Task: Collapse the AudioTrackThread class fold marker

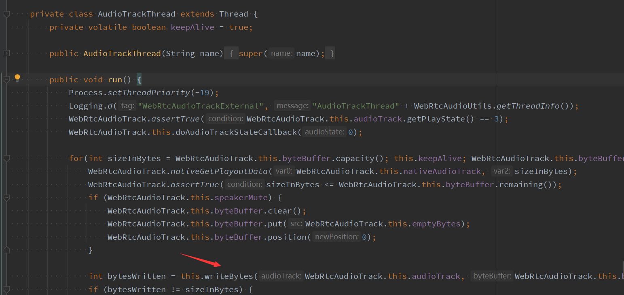Action: pyautogui.click(x=6, y=14)
